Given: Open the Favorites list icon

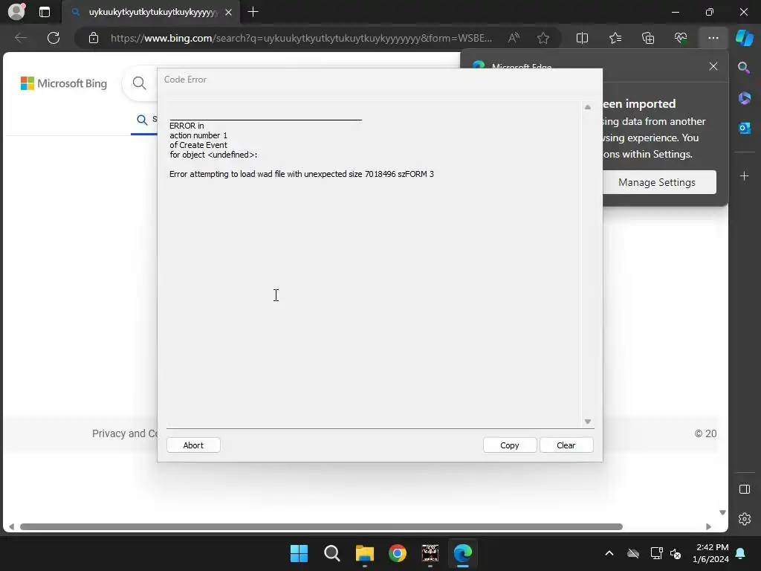Looking at the screenshot, I should [615, 38].
